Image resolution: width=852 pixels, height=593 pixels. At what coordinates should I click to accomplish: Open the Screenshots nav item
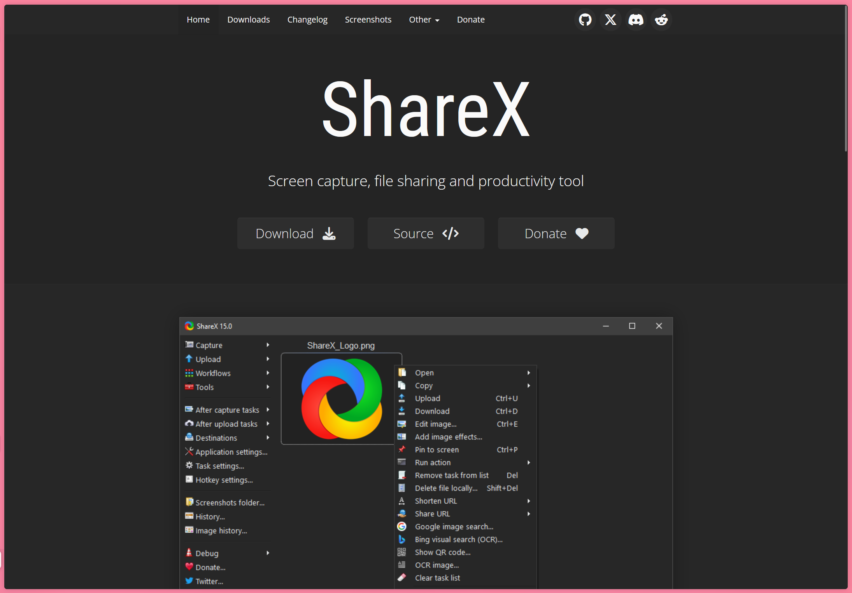pyautogui.click(x=368, y=19)
